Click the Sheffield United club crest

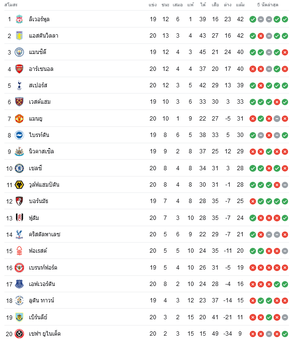pyautogui.click(x=19, y=334)
